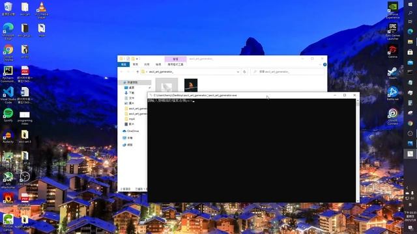Click Explorer refresh button next to address bar
This screenshot has height=234, width=417.
click(x=245, y=71)
